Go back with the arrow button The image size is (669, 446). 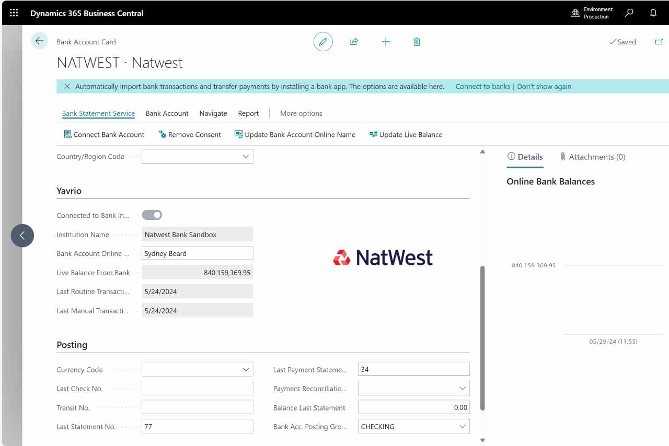coord(39,41)
